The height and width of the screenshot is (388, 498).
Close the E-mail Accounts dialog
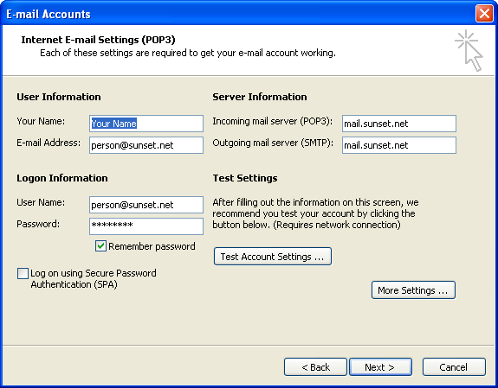484,14
